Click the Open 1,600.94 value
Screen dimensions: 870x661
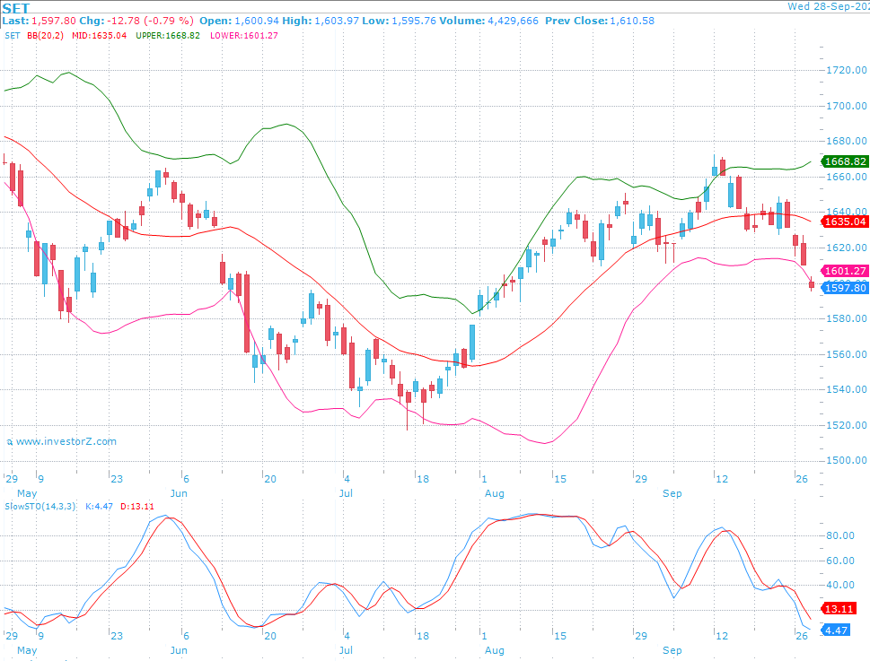pyautogui.click(x=257, y=21)
